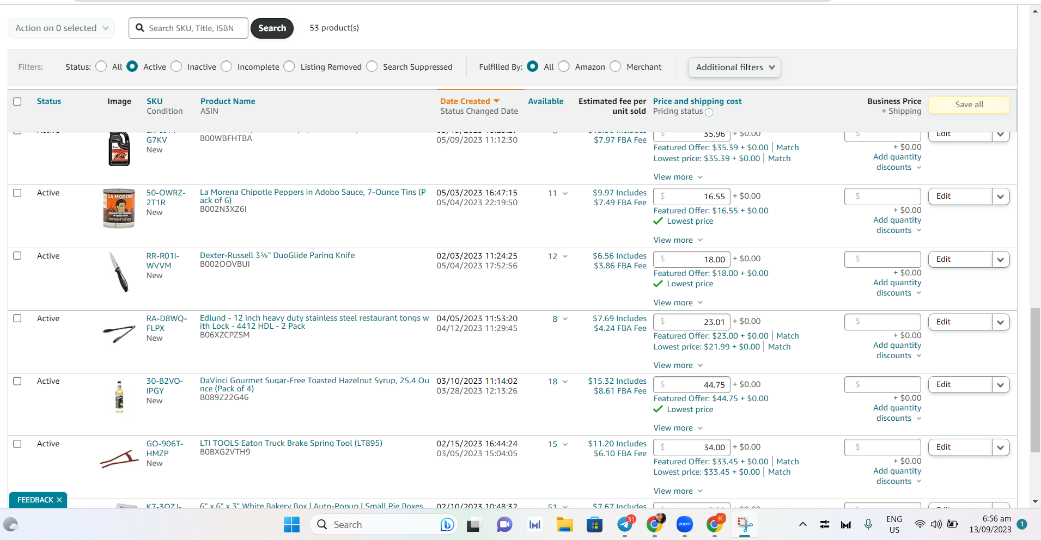Screen dimensions: 1041x540
Task: Click the Date Created sort arrow
Action: (496, 101)
